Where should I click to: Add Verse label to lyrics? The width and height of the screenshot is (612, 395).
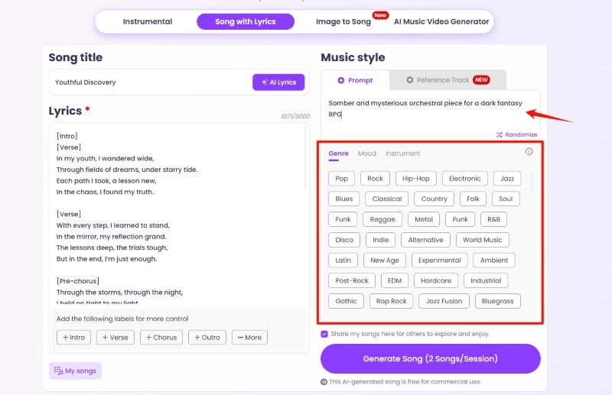[x=116, y=337]
